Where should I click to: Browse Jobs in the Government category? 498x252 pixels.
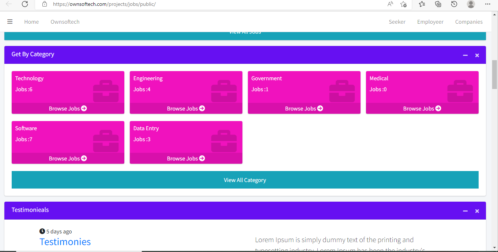point(304,109)
